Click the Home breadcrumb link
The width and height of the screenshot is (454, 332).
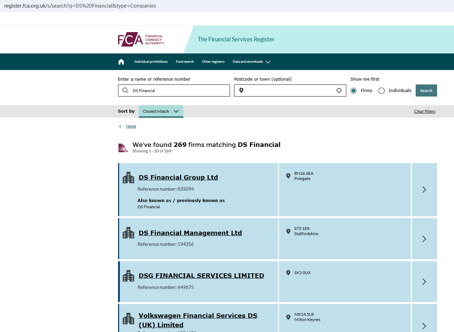coord(131,127)
